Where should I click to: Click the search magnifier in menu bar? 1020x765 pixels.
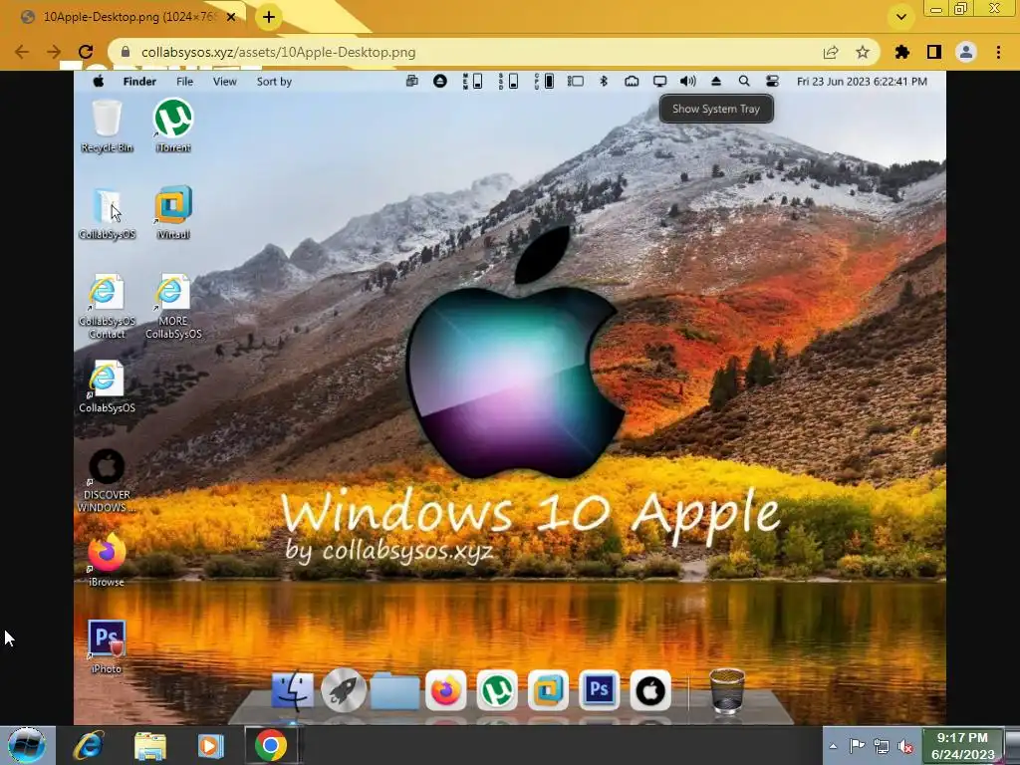[744, 82]
